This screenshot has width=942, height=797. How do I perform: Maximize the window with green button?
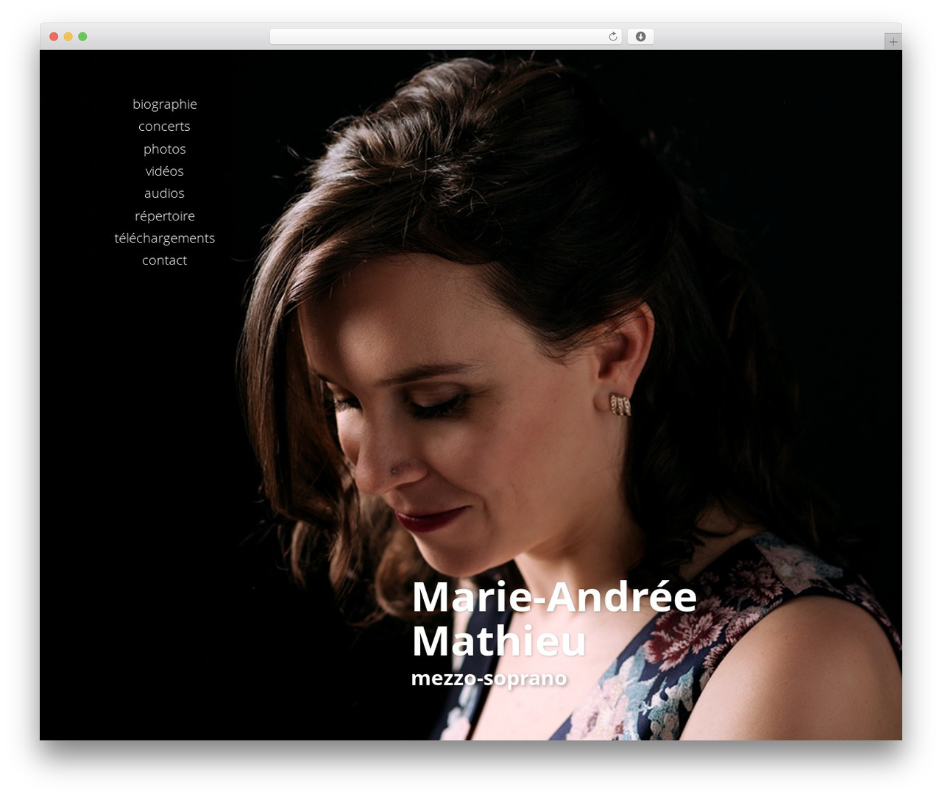[x=82, y=37]
